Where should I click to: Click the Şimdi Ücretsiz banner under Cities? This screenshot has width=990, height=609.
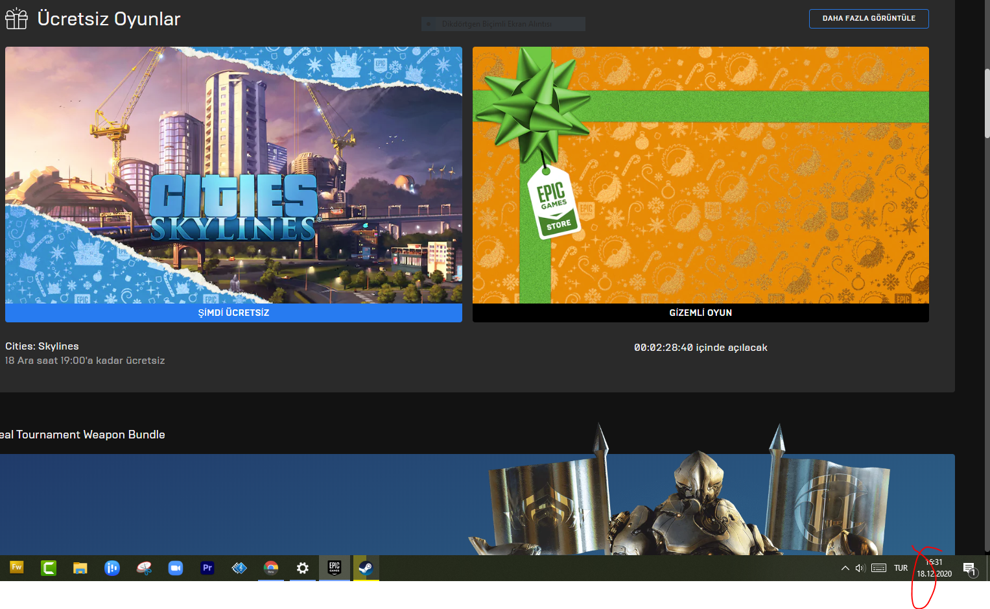pyautogui.click(x=233, y=313)
